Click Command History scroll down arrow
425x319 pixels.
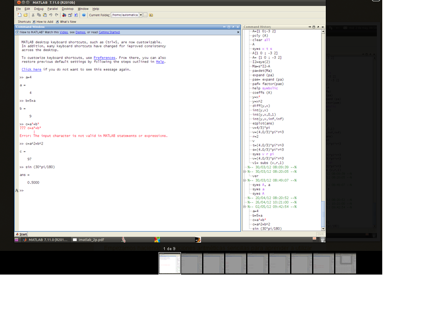click(x=323, y=229)
